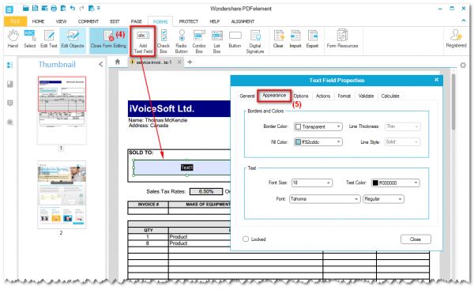Click the Edit Objects tool
Screen dimensions: 474x290
pyautogui.click(x=73, y=40)
